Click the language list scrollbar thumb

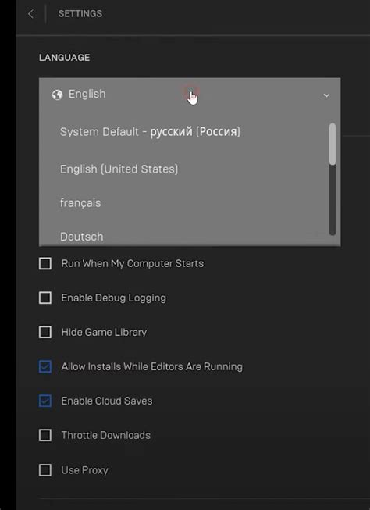(332, 144)
